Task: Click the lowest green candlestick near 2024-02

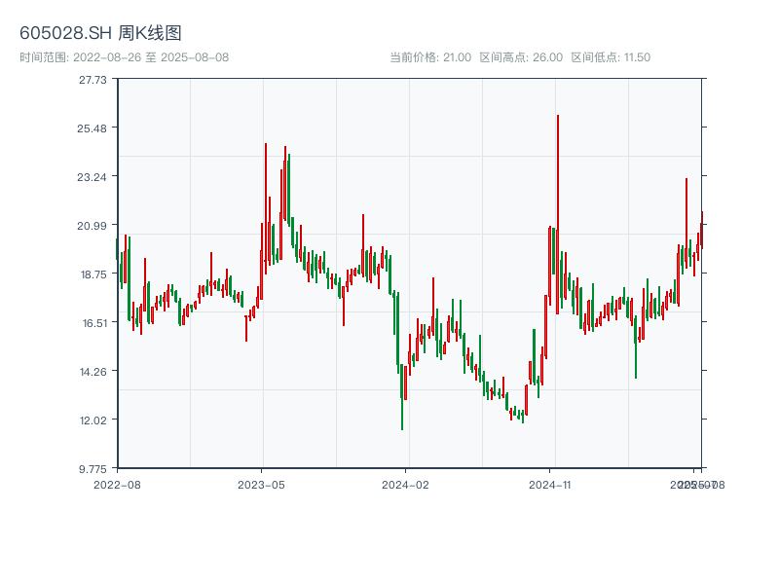Action: 402,397
